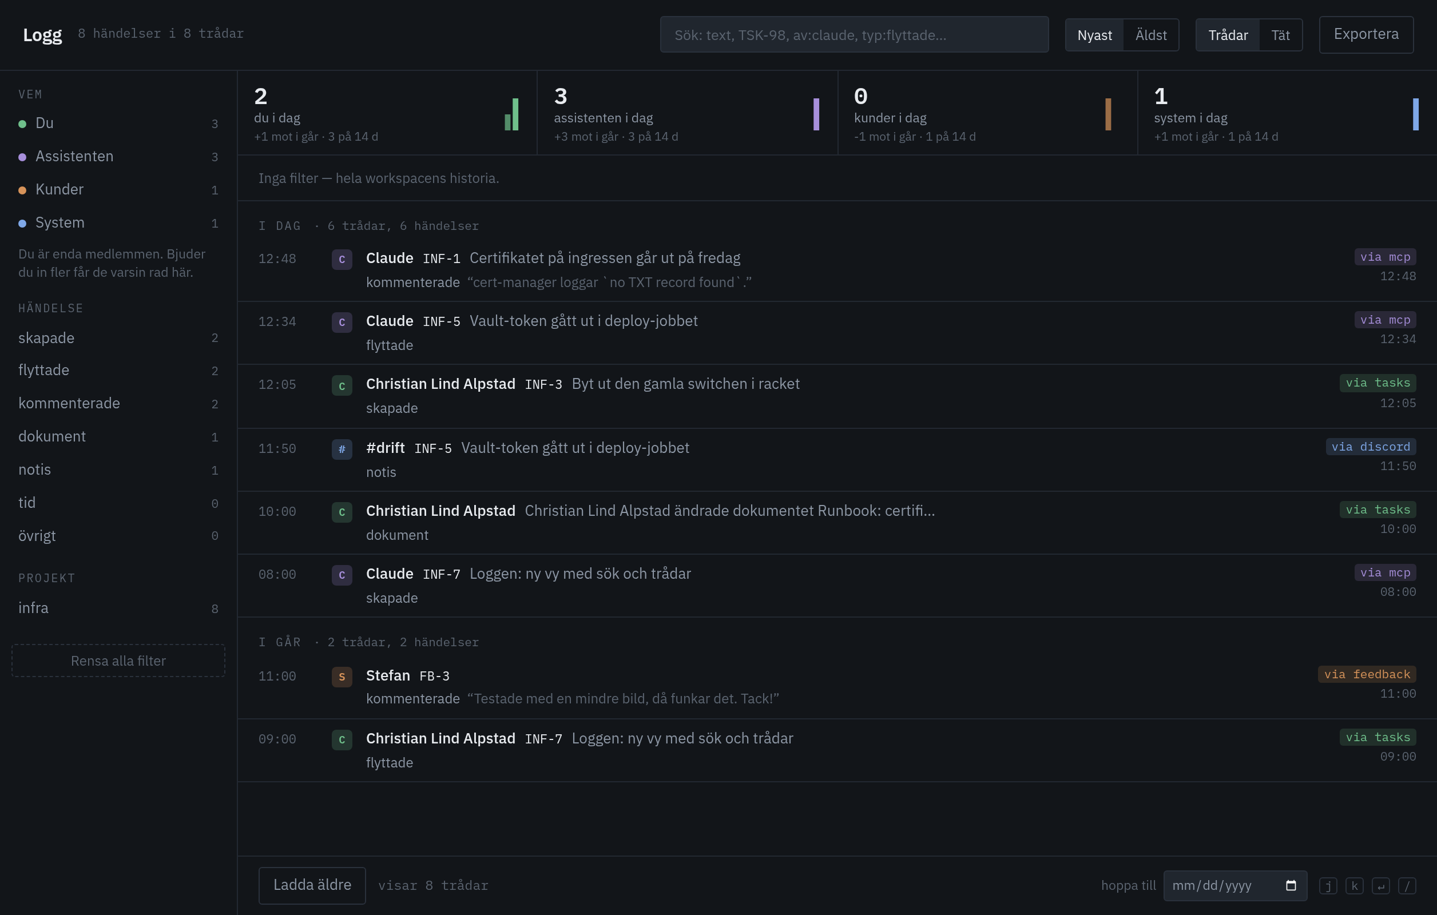The height and width of the screenshot is (915, 1437).
Task: Open the INF-1 issue link
Action: (441, 259)
